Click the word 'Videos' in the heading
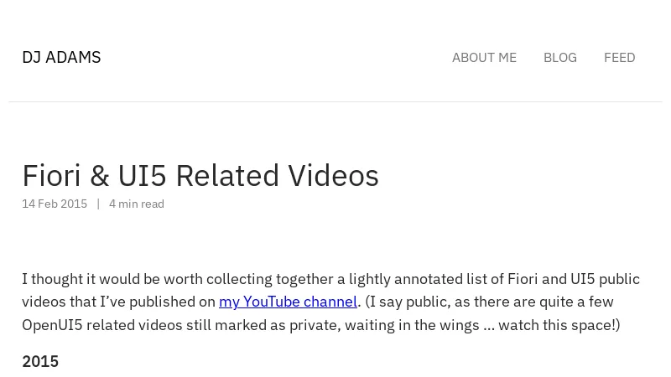The image size is (671, 377). click(x=333, y=176)
